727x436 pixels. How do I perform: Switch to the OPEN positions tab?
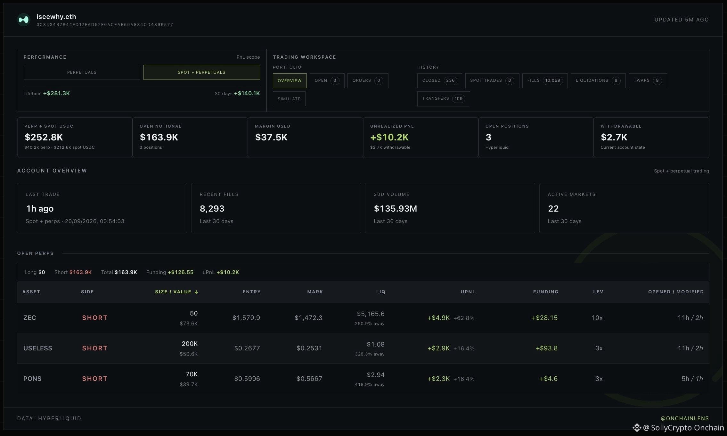(x=327, y=80)
